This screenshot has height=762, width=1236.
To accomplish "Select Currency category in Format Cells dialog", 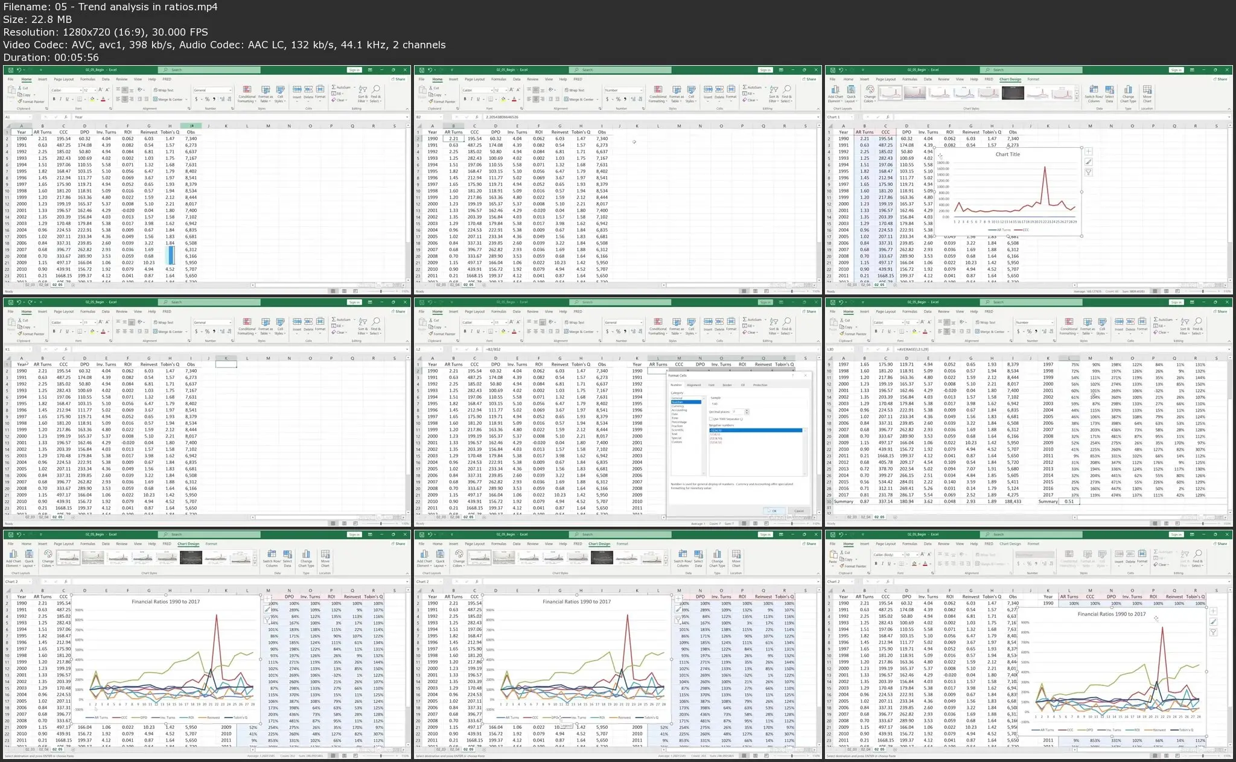I will (x=678, y=406).
